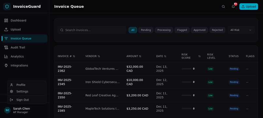Open Audit Trail in sidebar
Screen dimensions: 263x118
(x=25, y=47)
